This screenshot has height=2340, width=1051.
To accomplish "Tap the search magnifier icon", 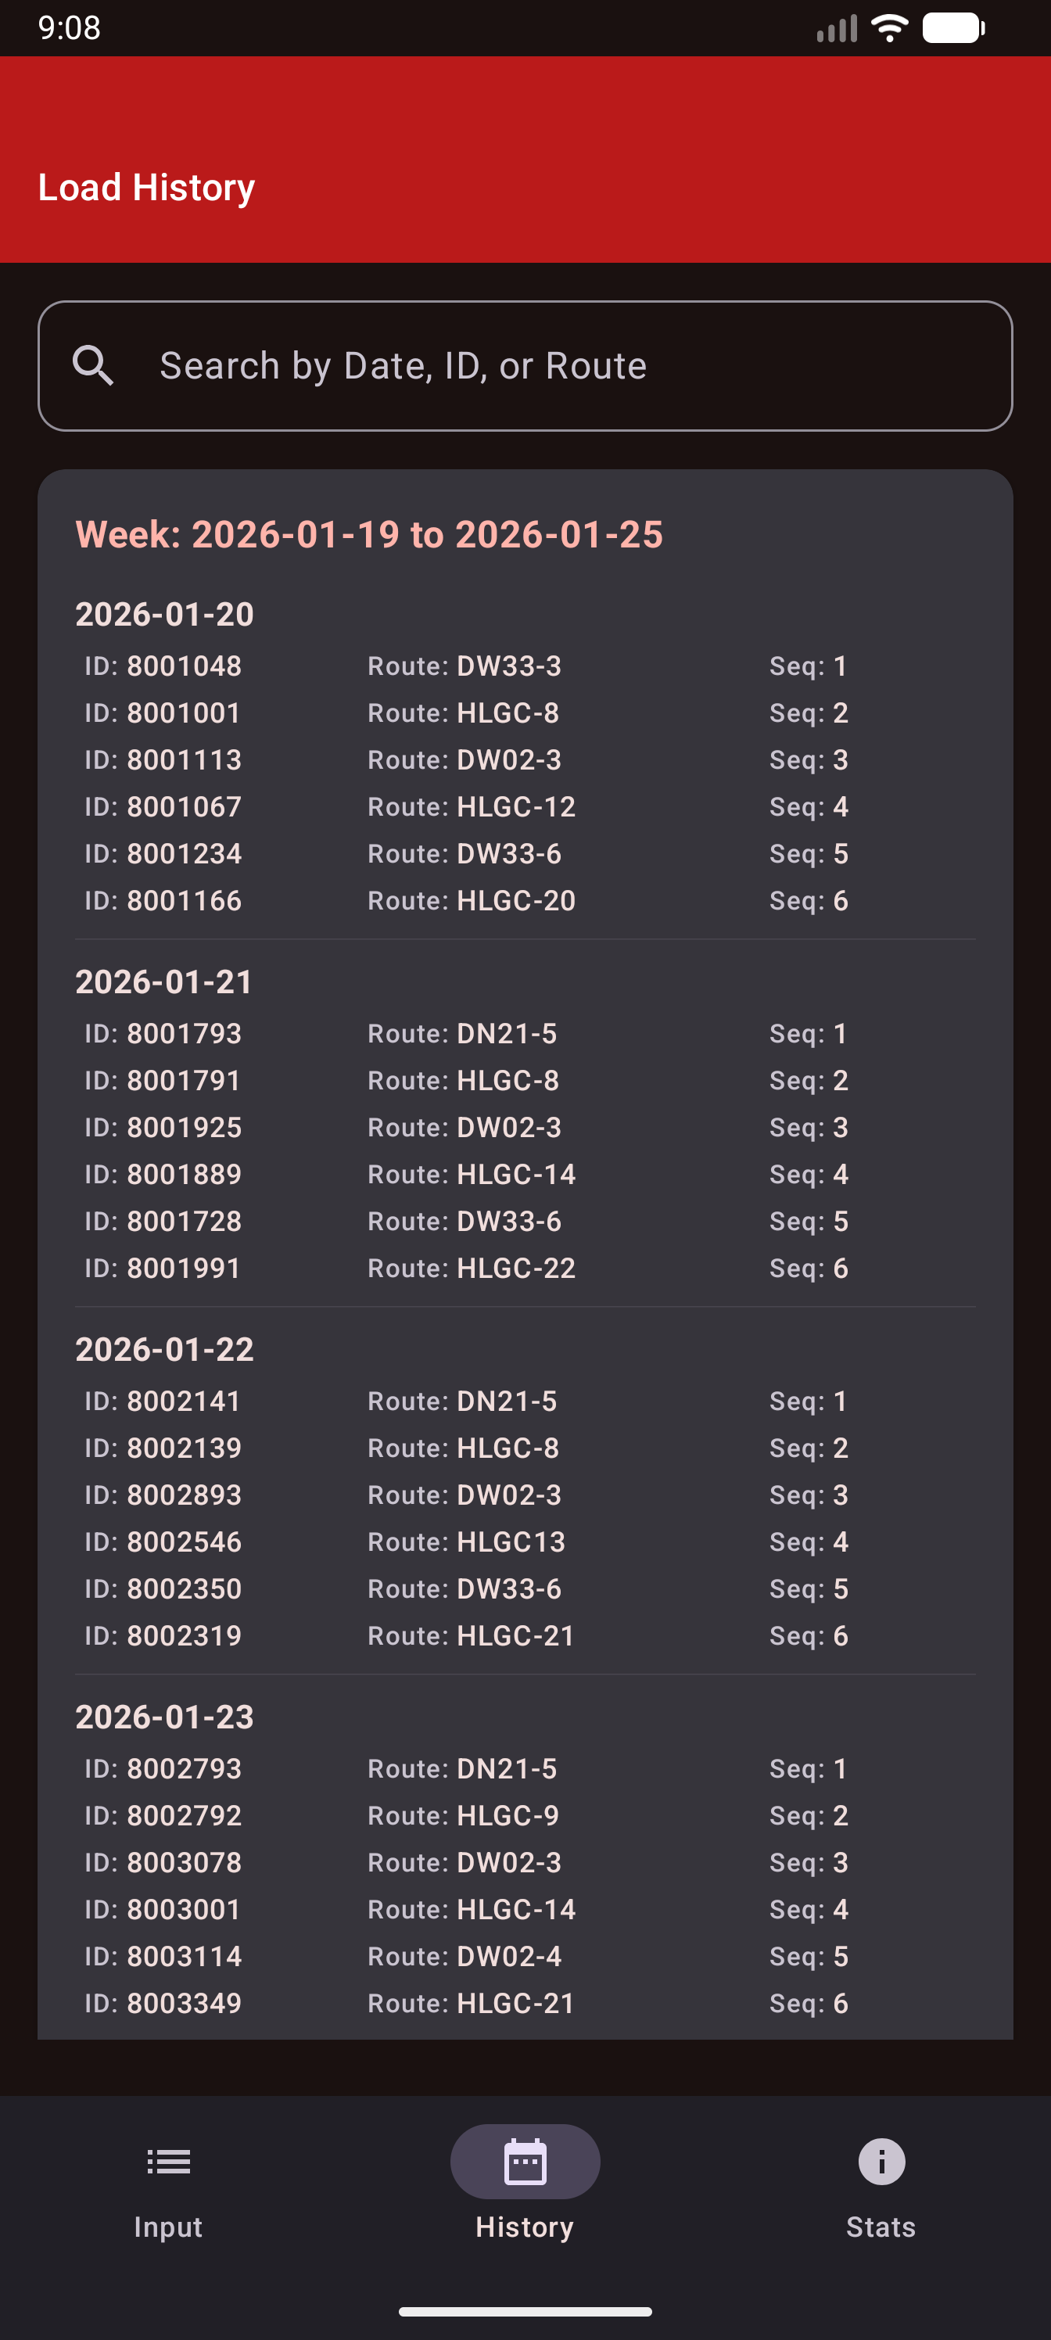I will tap(95, 364).
